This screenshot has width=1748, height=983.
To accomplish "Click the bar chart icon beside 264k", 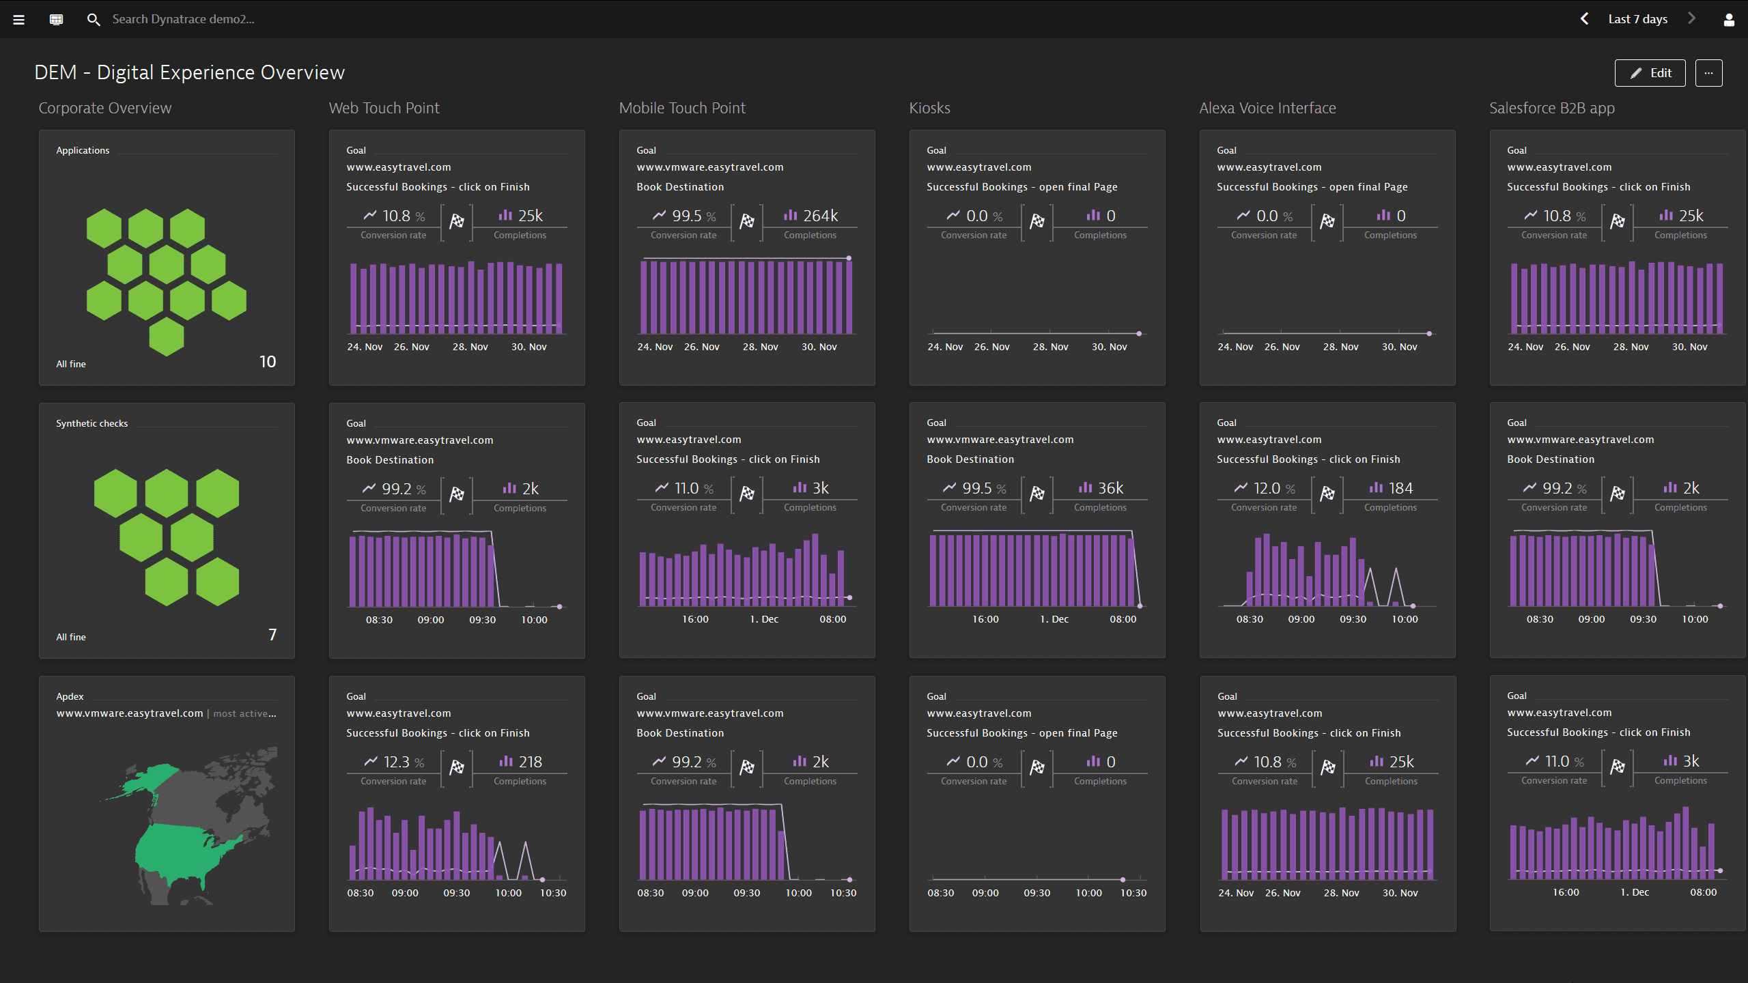I will (x=791, y=215).
